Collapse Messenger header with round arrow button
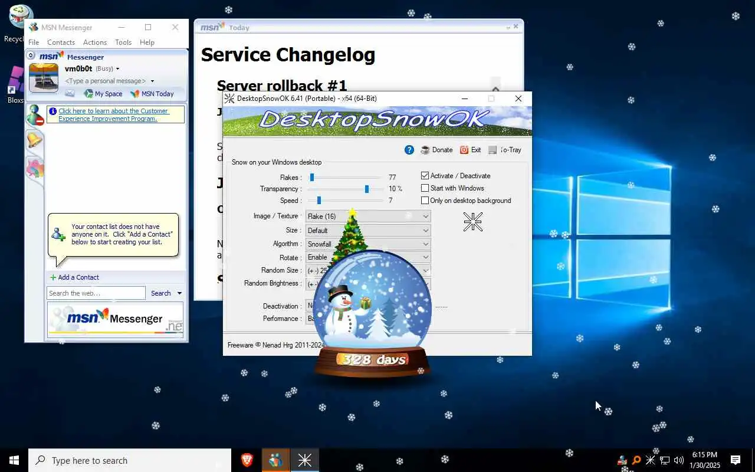This screenshot has height=472, width=755. pyautogui.click(x=31, y=55)
